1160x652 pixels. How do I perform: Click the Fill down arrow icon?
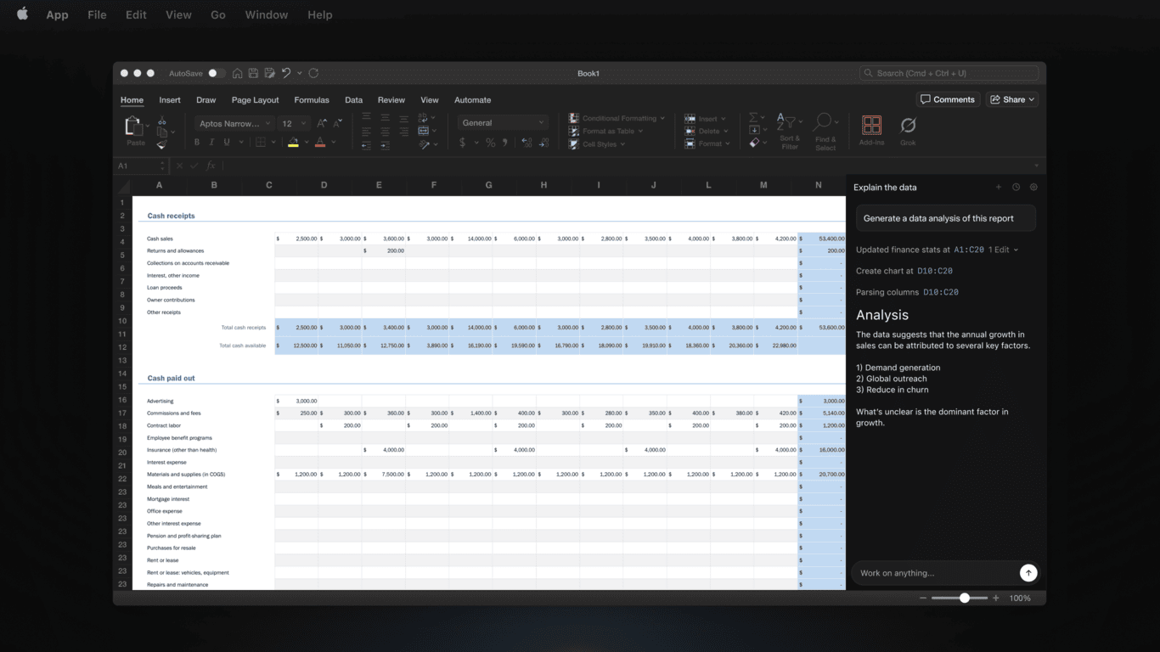click(754, 131)
